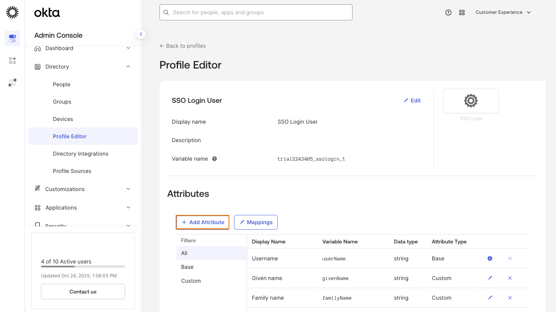Select the Admin Console icon in left rail
Image resolution: width=556 pixels, height=312 pixels.
[12, 39]
